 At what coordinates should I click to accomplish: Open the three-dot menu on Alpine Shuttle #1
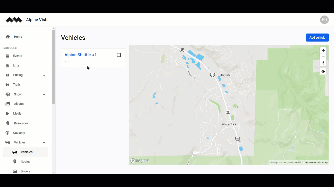[67, 62]
